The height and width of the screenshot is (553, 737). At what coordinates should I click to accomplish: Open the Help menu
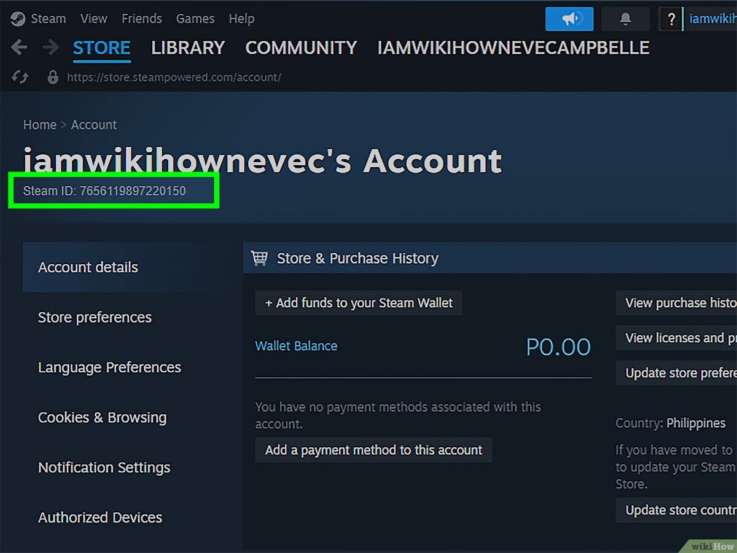click(x=241, y=19)
